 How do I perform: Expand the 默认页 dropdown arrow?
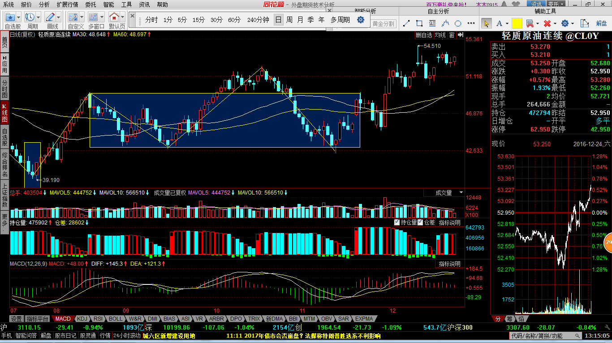coord(123,17)
